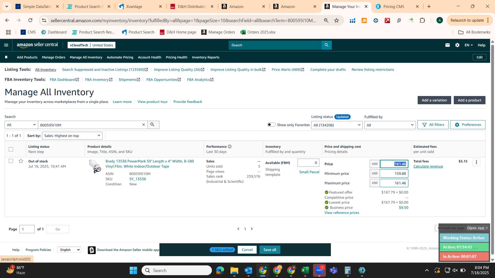
Task: Open the Add Products menu item
Action: point(27,57)
